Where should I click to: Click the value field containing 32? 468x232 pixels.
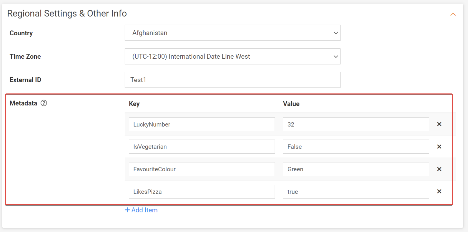(x=356, y=124)
